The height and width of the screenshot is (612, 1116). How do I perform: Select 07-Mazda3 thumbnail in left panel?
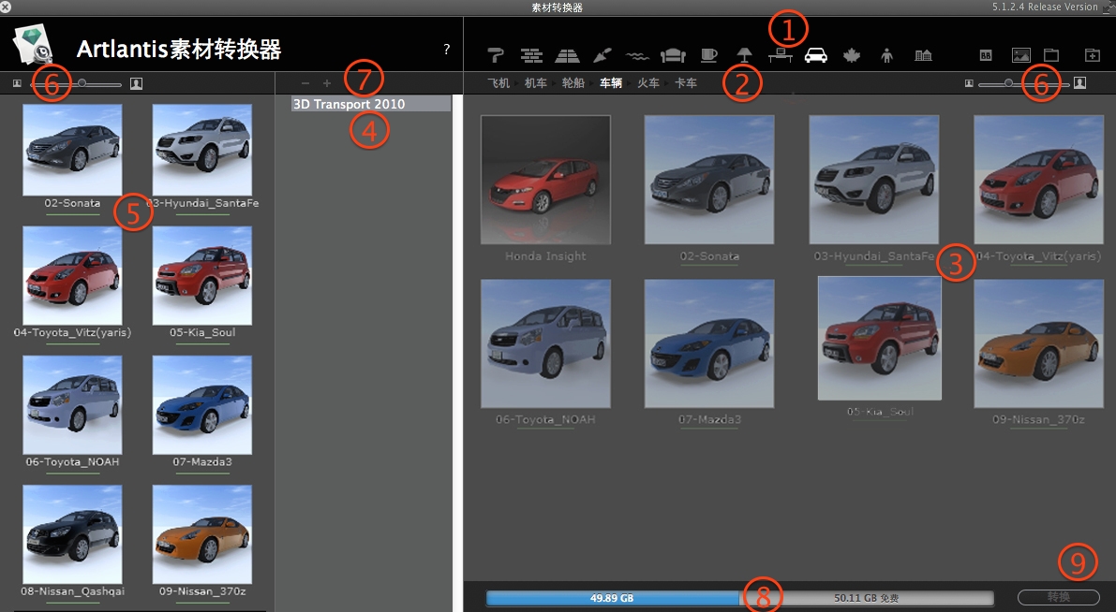pos(202,405)
